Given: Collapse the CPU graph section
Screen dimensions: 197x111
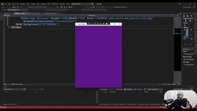Looking at the screenshot, I should tap(183, 37).
